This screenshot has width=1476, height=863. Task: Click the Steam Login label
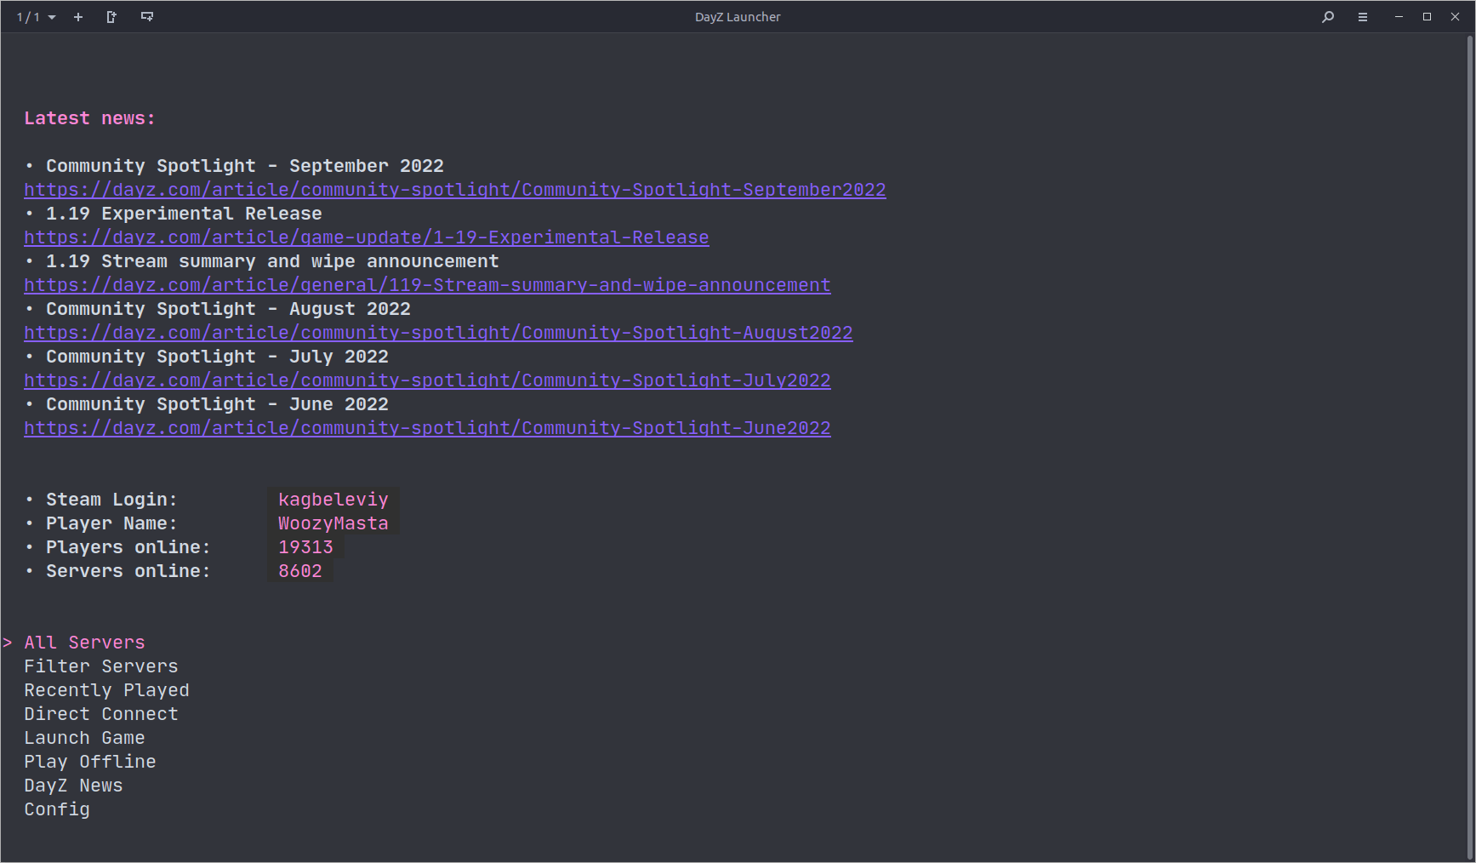point(111,500)
